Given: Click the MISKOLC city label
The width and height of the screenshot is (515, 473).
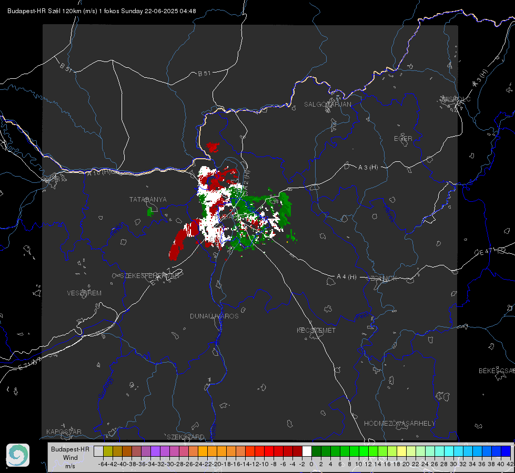Looking at the screenshot, I should pos(456,99).
